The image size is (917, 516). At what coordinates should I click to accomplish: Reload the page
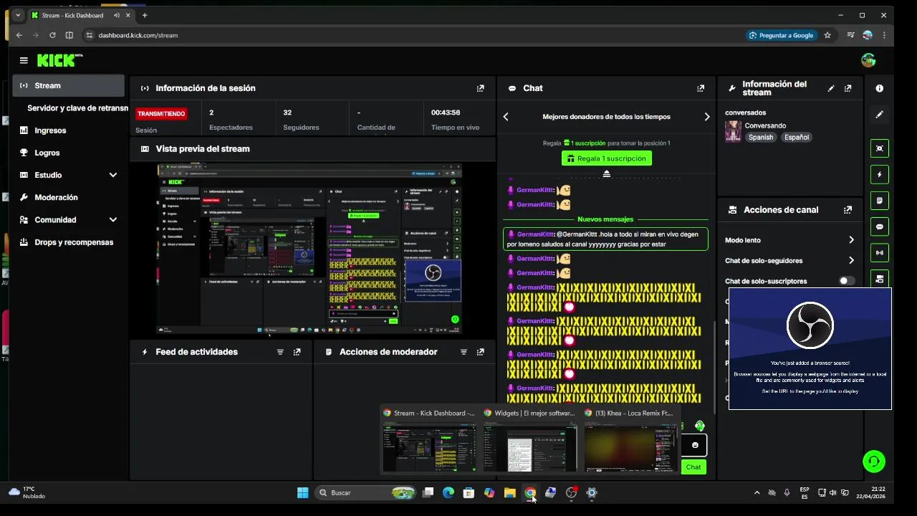(x=52, y=35)
